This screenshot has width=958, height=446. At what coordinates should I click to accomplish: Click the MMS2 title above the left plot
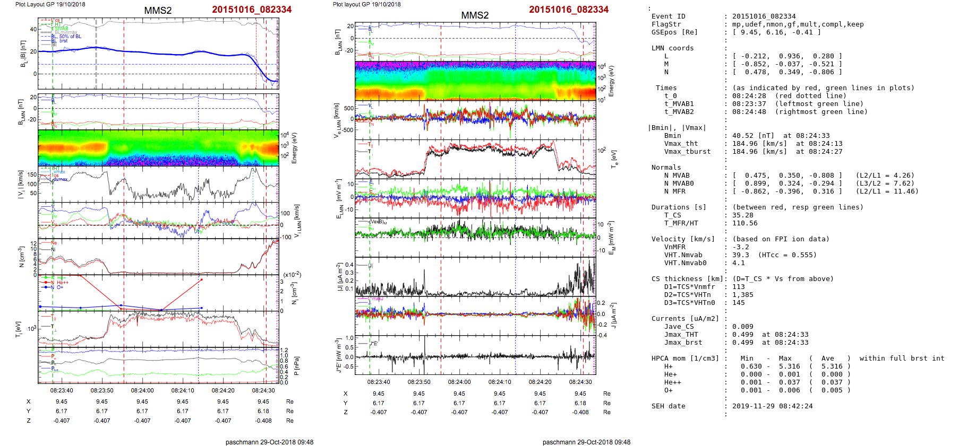coord(158,11)
